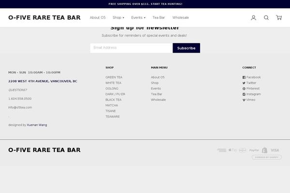Open Facebook text link
The height and width of the screenshot is (193, 290).
(253, 77)
